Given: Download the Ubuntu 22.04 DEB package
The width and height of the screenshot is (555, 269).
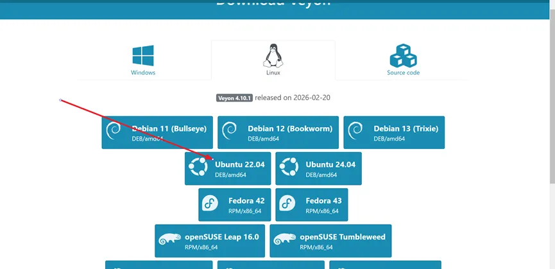Looking at the screenshot, I should pos(228,168).
